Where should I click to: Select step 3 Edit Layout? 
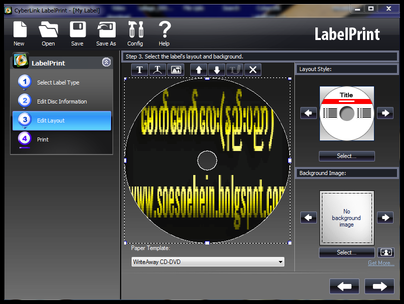pyautogui.click(x=62, y=120)
